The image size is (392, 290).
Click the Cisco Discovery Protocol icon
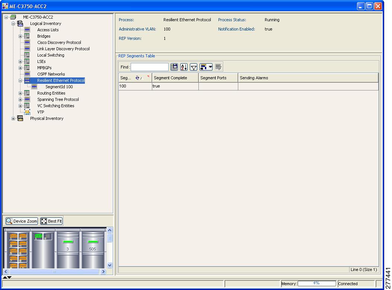tap(27, 42)
